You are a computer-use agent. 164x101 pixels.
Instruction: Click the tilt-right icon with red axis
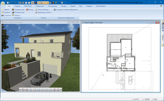click(x=58, y=89)
